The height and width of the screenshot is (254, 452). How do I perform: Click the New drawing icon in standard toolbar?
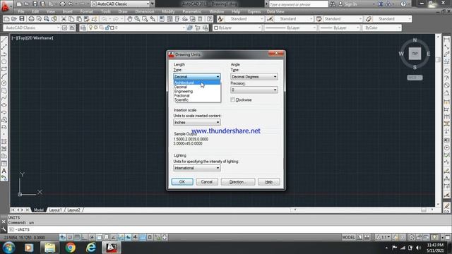click(6, 19)
